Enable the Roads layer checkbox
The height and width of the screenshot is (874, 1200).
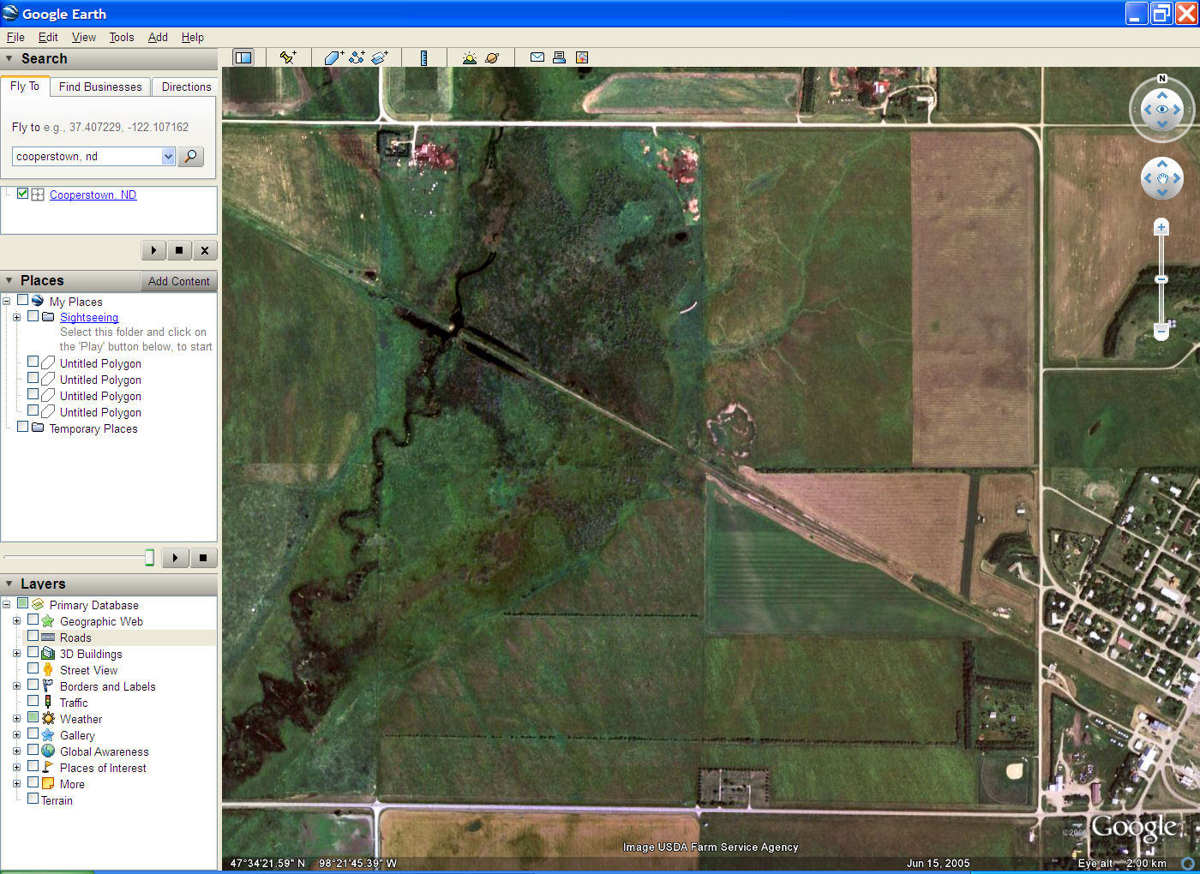tap(33, 637)
